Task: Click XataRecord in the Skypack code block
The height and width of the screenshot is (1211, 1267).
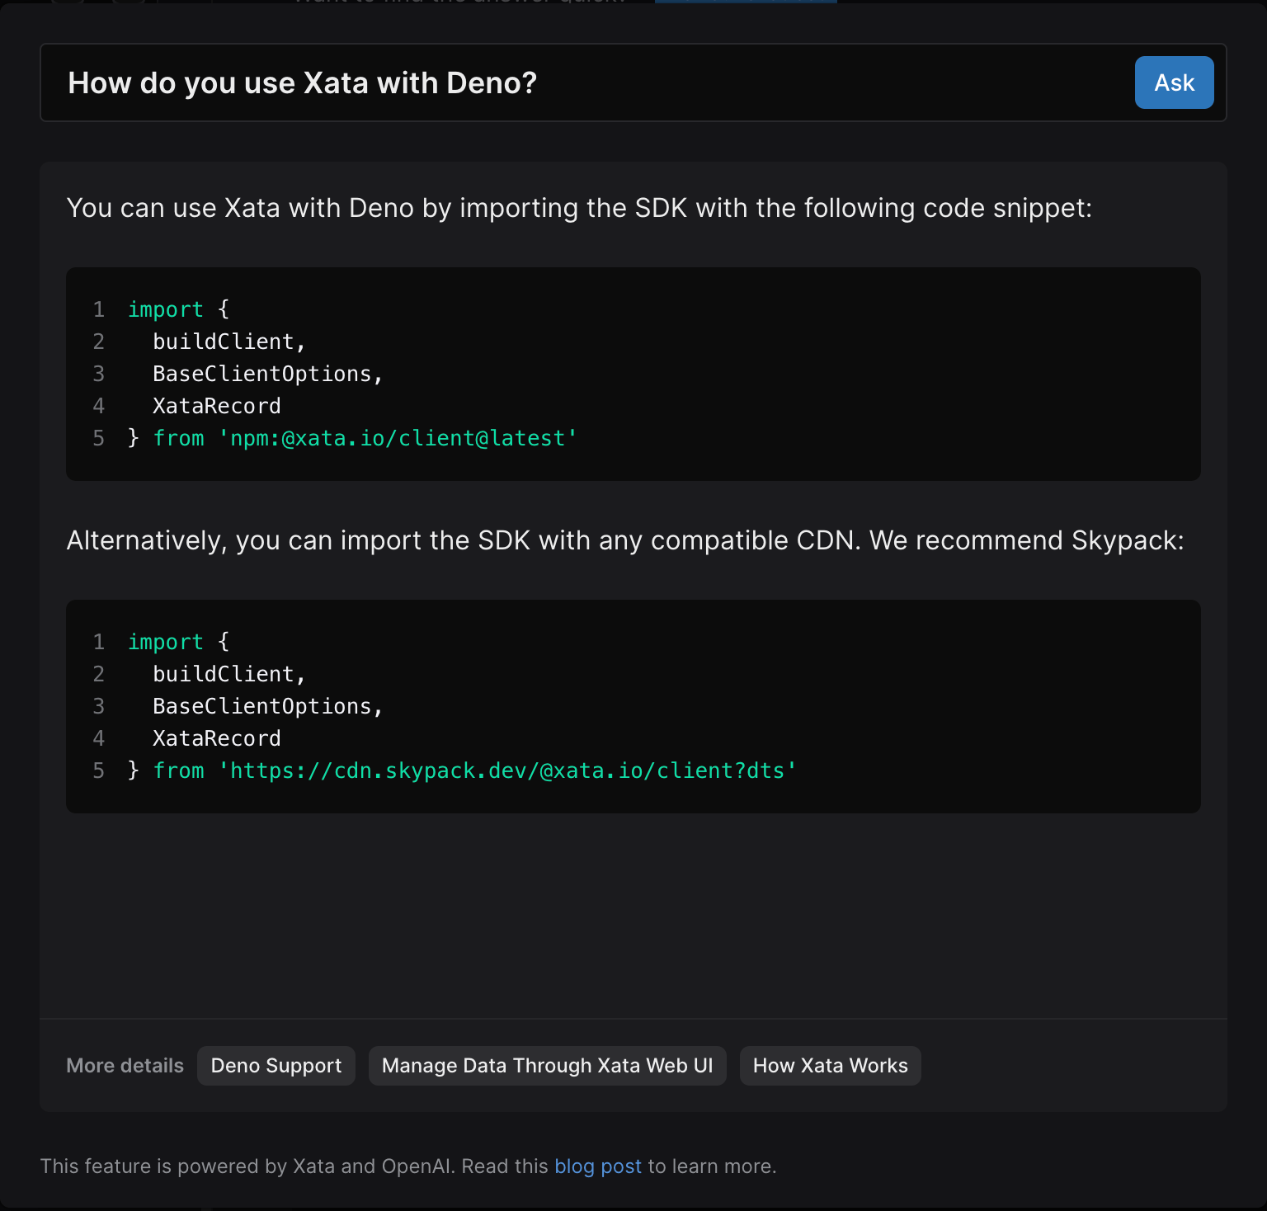Action: [216, 738]
